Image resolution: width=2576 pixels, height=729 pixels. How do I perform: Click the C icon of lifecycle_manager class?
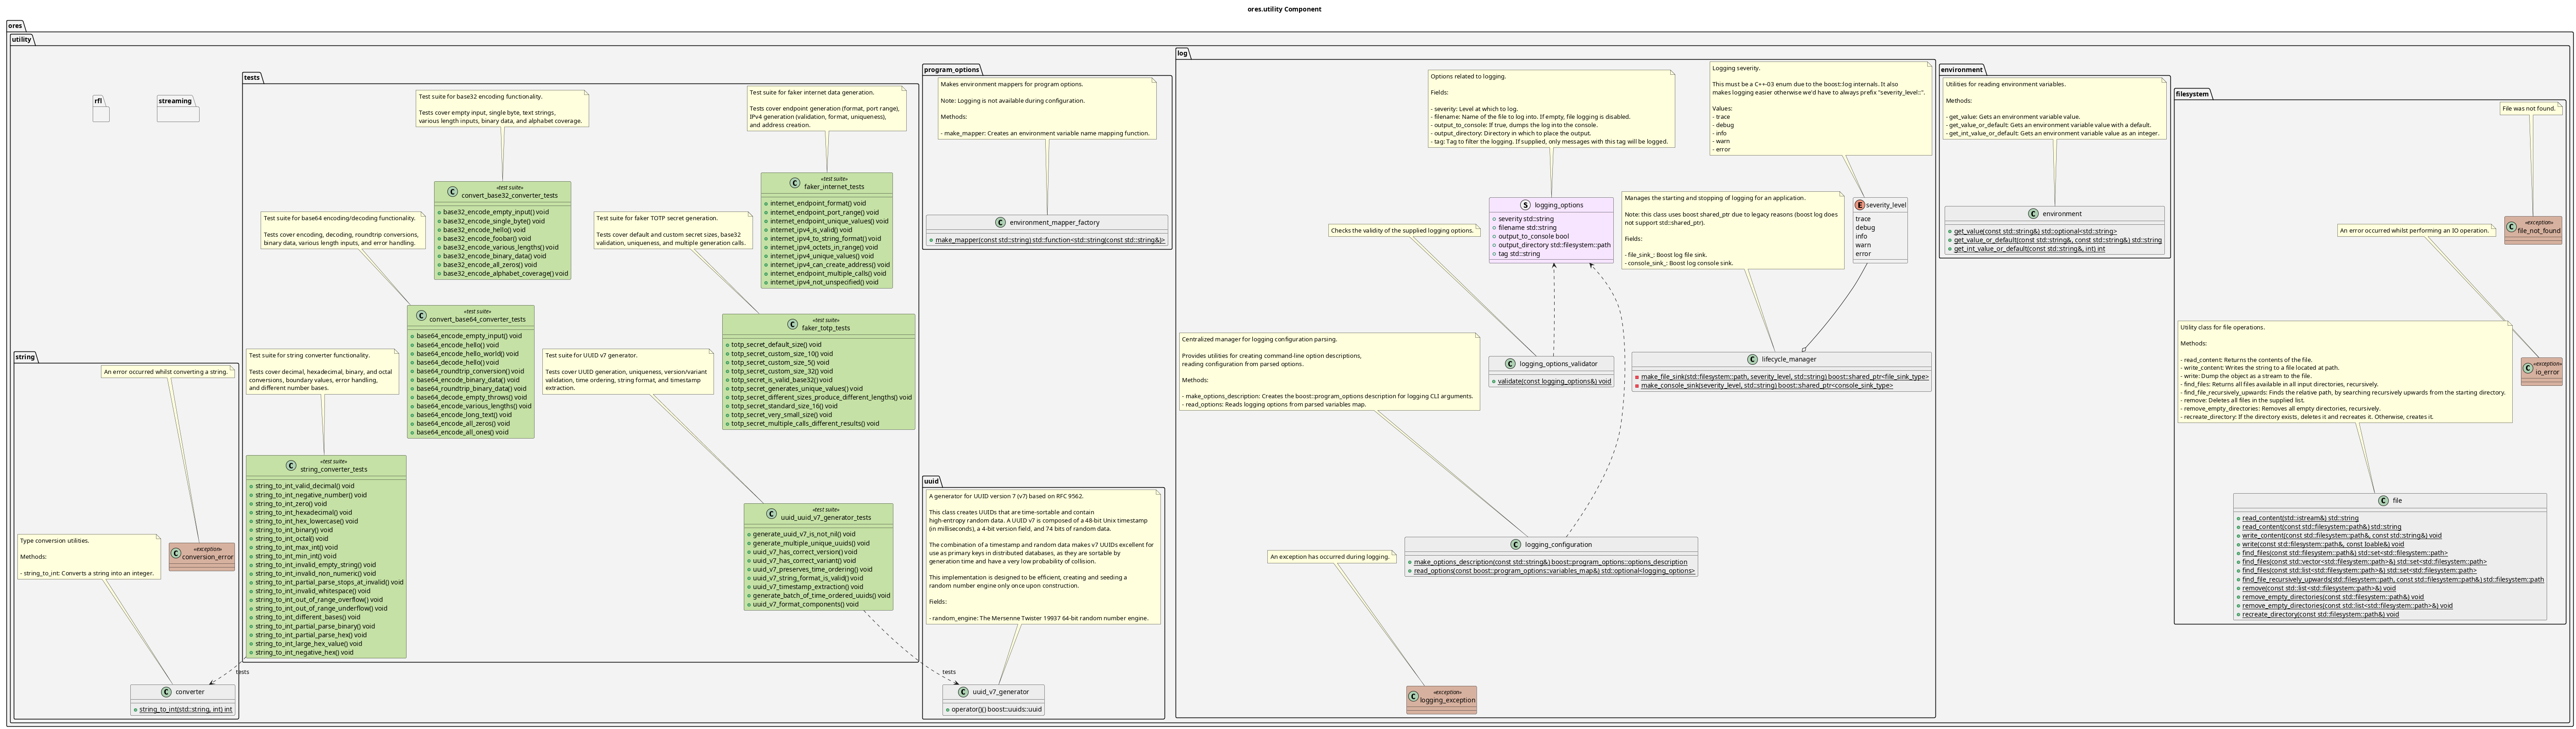point(1753,359)
